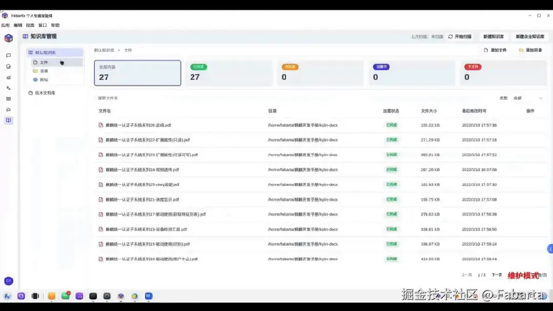Select the green-badged 27 status card
The width and height of the screenshot is (553, 311).
coord(229,73)
